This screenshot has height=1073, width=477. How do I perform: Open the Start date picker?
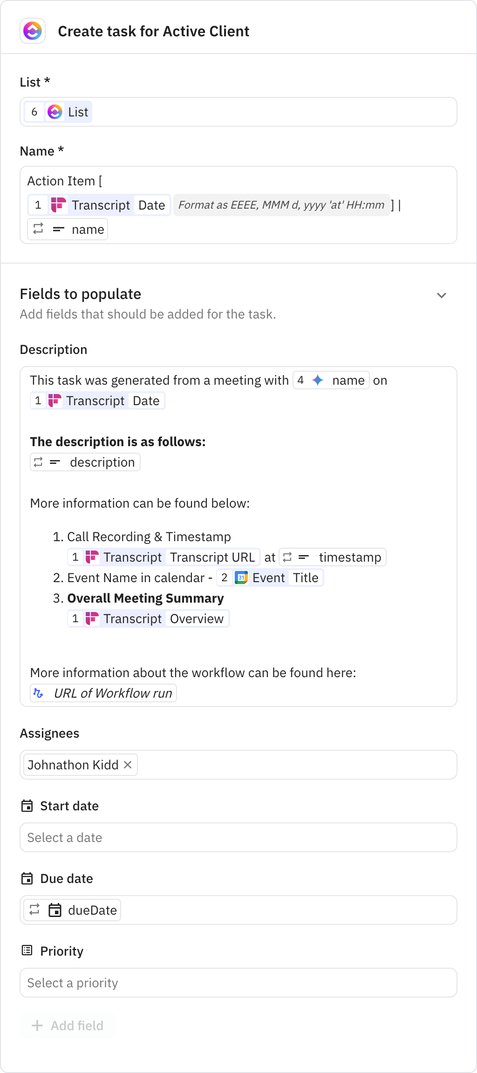pos(238,837)
